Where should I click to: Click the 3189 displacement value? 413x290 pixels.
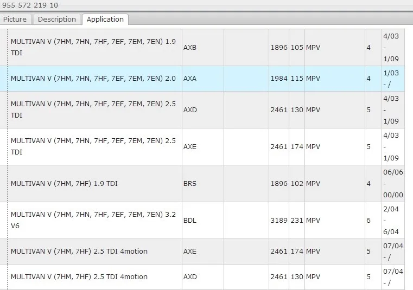click(279, 221)
